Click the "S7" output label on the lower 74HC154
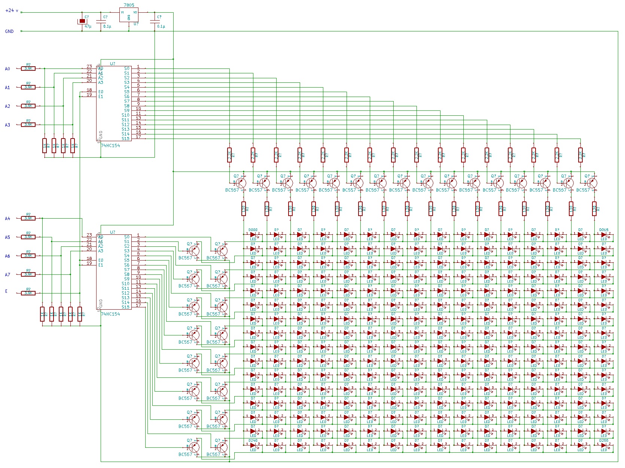Screen dimensions: 625x468 point(127,270)
